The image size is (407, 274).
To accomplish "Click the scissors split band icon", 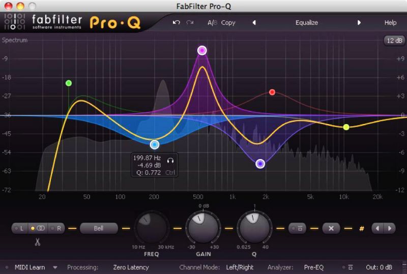I will (x=38, y=242).
